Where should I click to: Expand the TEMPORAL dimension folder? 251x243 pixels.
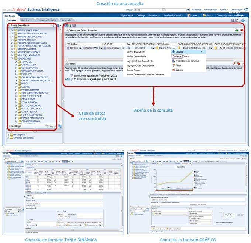(16, 62)
